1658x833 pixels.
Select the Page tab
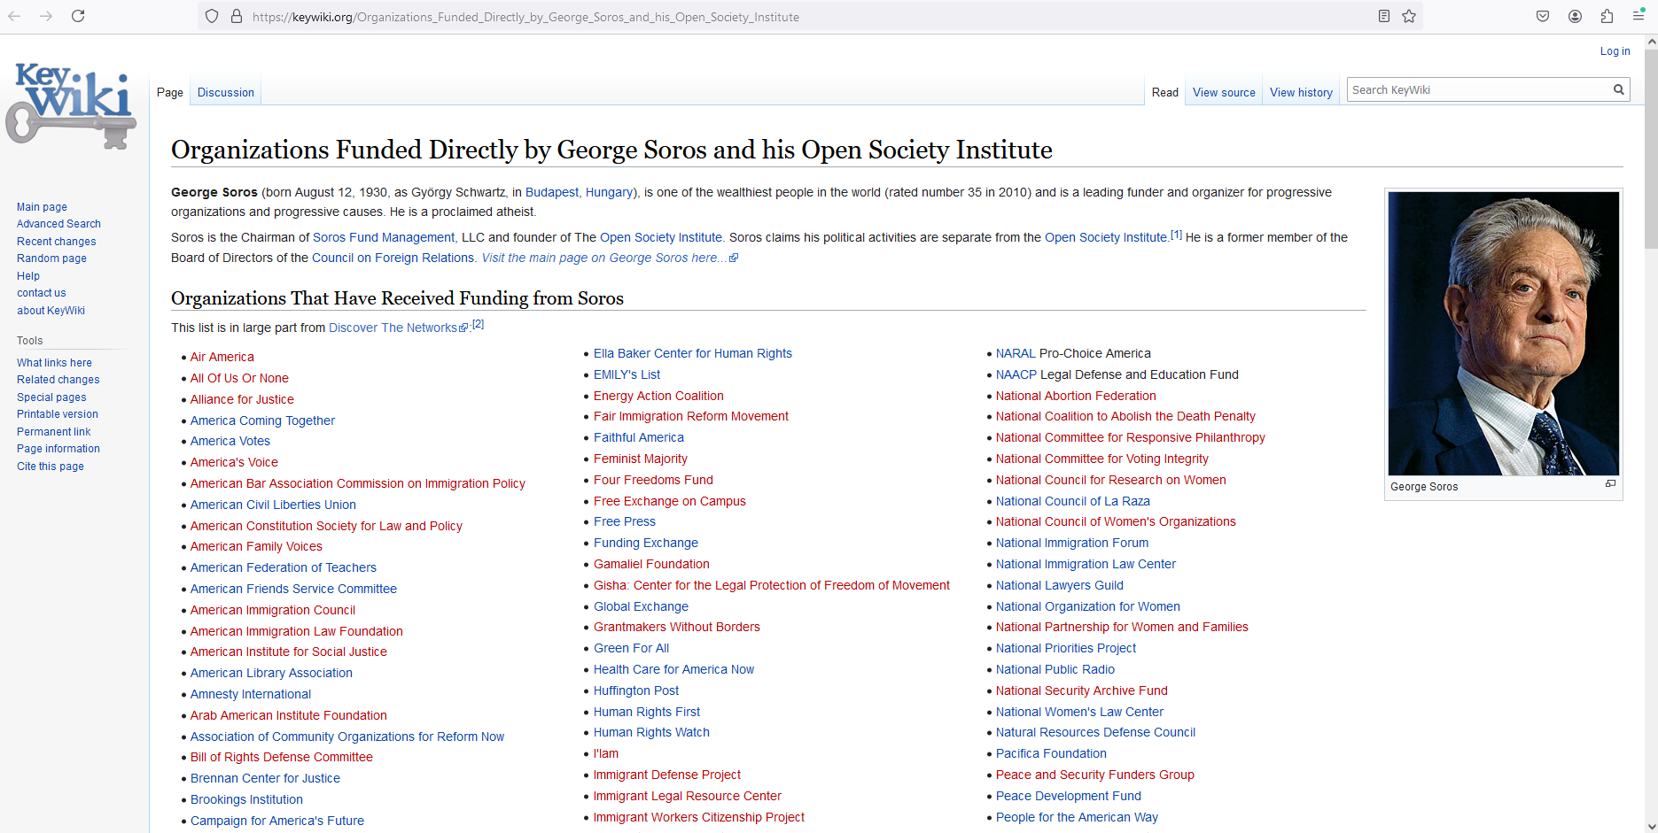170,92
